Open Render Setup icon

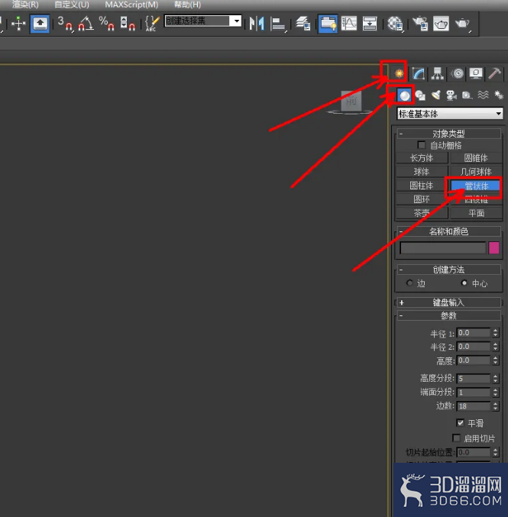[x=420, y=24]
